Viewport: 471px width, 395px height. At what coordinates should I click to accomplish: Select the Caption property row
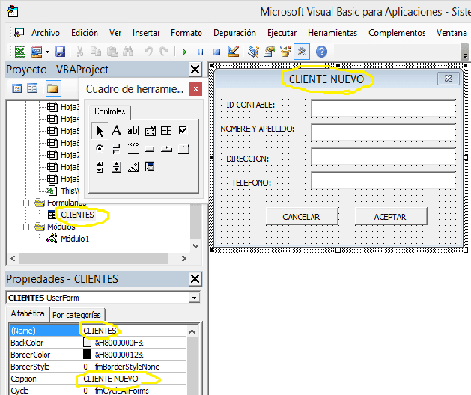99,379
